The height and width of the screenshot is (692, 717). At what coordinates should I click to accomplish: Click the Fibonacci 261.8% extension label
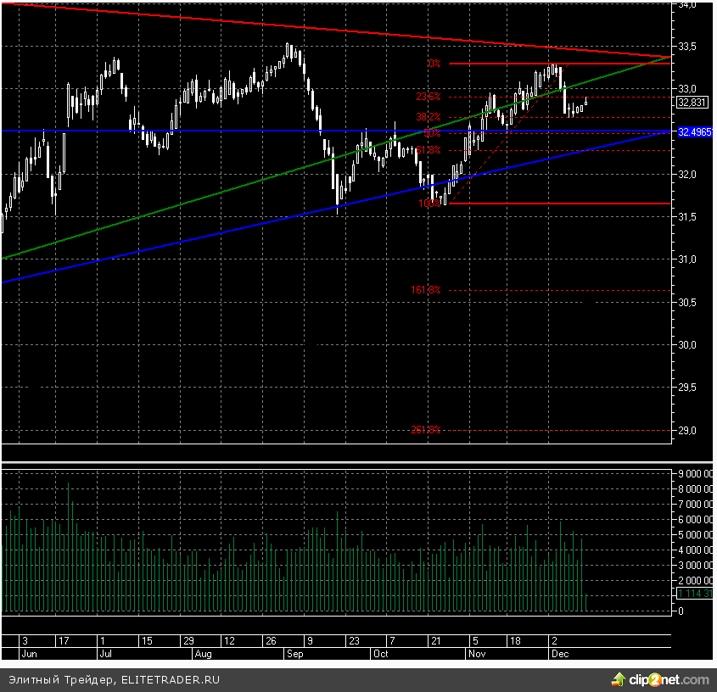point(426,430)
